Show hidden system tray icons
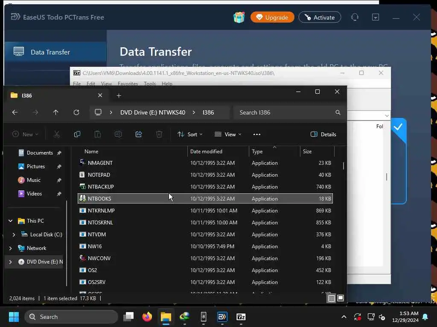Image resolution: width=437 pixels, height=327 pixels. [344, 317]
